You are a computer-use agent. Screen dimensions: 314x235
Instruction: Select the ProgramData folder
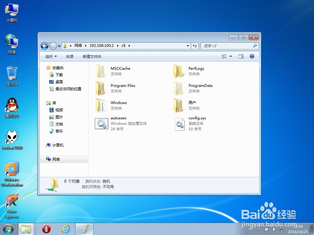193,88
